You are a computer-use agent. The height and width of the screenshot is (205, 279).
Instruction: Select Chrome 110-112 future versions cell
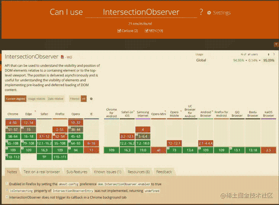click(13, 157)
